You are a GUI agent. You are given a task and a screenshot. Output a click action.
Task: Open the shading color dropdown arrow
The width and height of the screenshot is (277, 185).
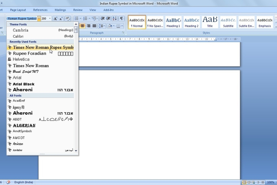pyautogui.click(x=114, y=26)
